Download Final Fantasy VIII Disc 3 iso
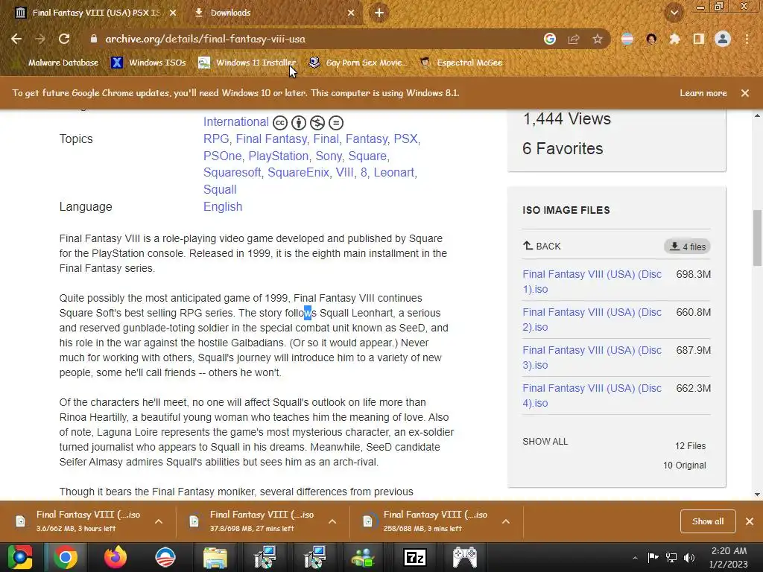Viewport: 763px width, 572px height. 592,357
